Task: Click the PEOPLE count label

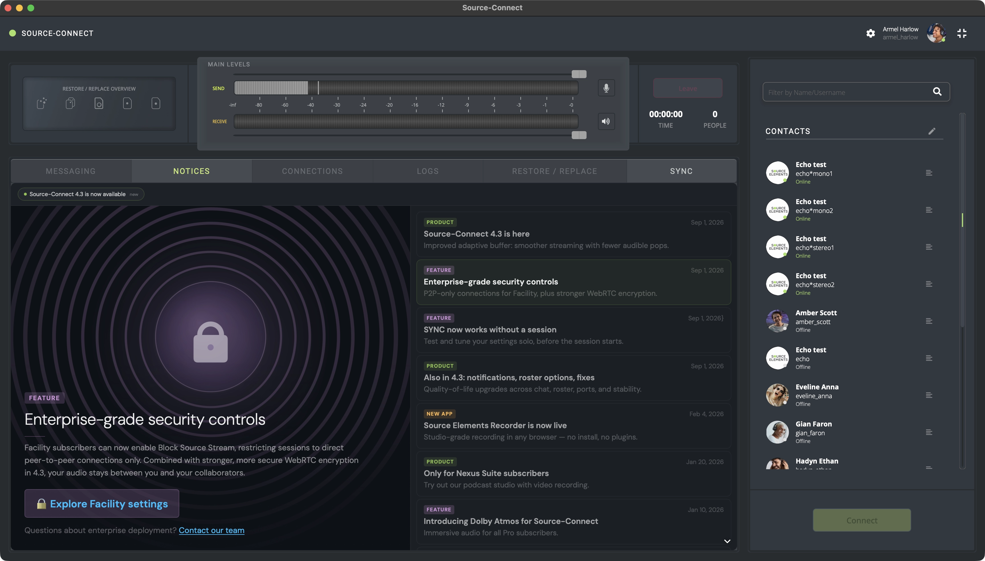Action: pos(715,126)
